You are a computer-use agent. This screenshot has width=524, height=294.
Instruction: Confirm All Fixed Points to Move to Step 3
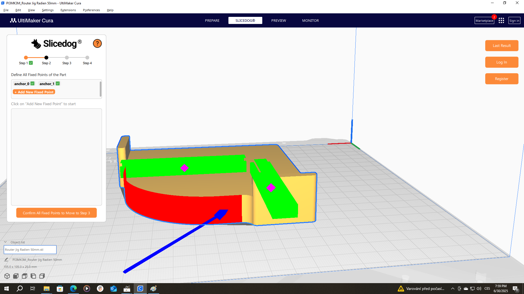point(56,213)
